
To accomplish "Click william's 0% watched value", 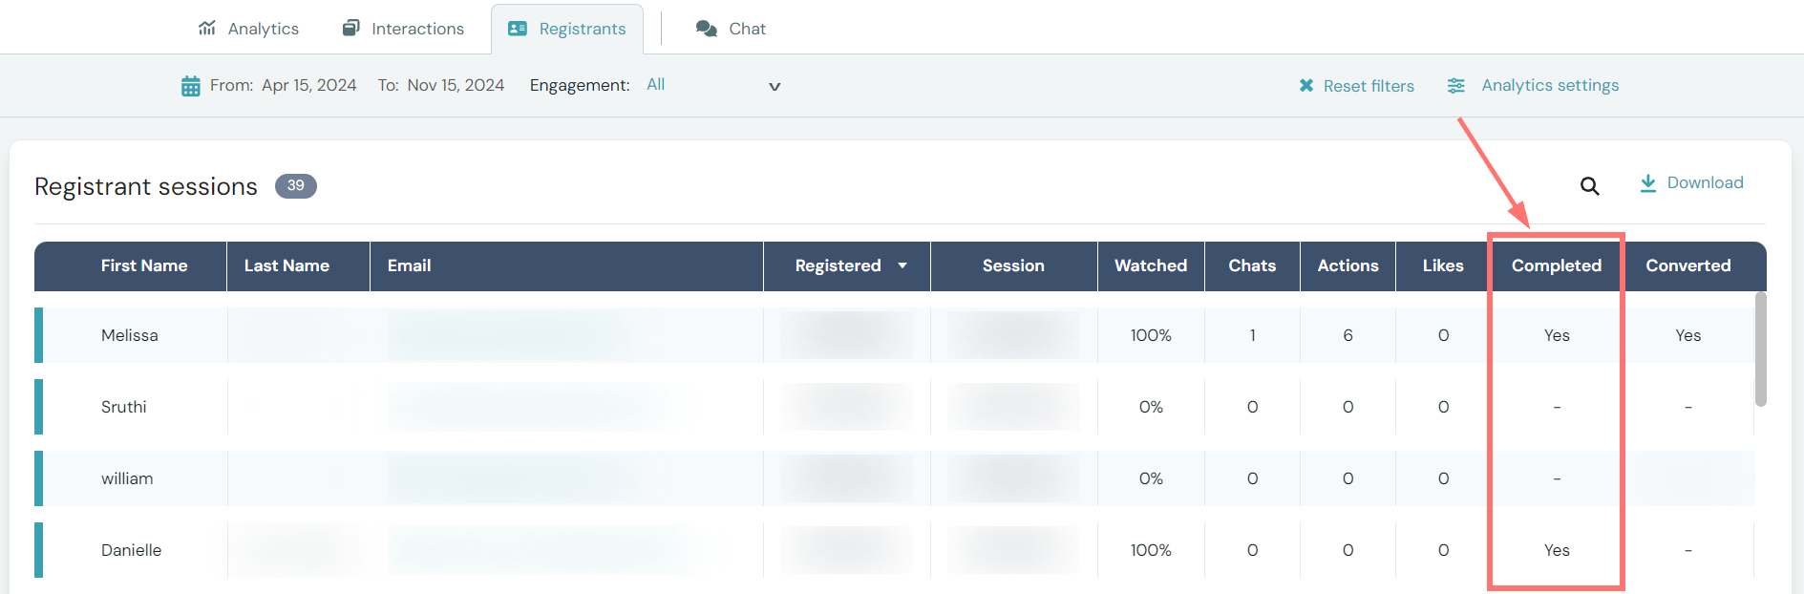I will [x=1151, y=478].
